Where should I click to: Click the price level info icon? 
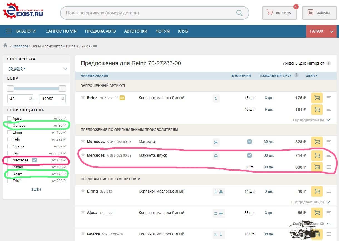[329, 63]
